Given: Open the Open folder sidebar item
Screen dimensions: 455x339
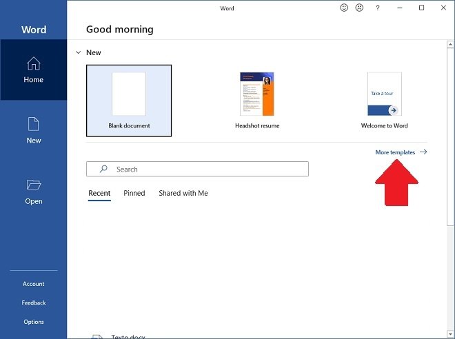Looking at the screenshot, I should [x=33, y=192].
